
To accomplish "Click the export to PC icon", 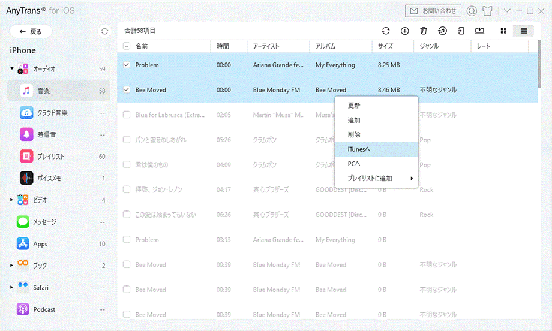I will (x=479, y=31).
